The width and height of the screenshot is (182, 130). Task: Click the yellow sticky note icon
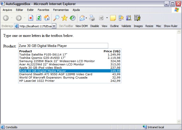(113, 18)
